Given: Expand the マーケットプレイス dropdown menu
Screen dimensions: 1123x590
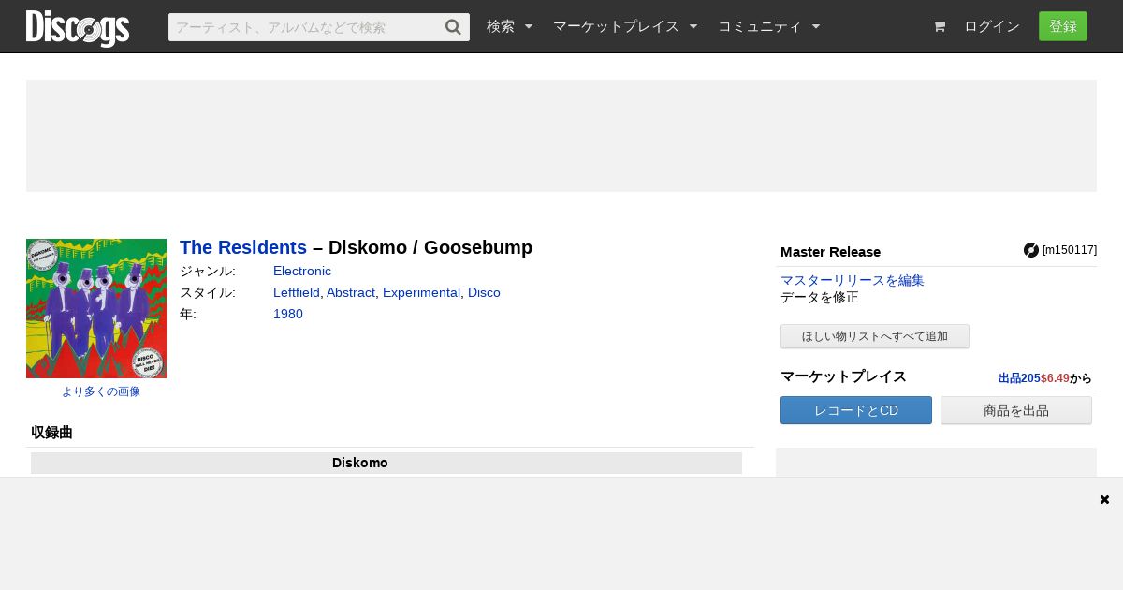Looking at the screenshot, I should [625, 26].
